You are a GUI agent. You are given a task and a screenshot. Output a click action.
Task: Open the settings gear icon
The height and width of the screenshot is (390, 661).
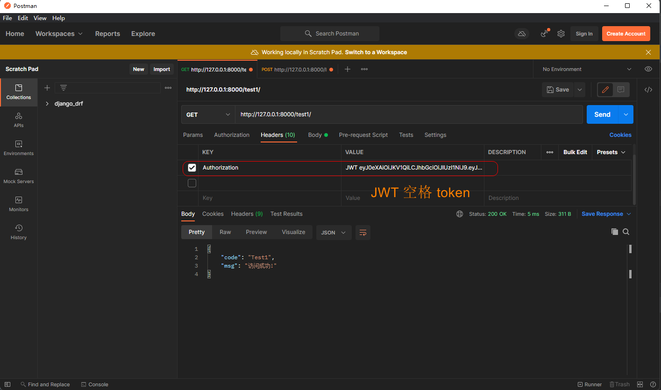pyautogui.click(x=561, y=34)
